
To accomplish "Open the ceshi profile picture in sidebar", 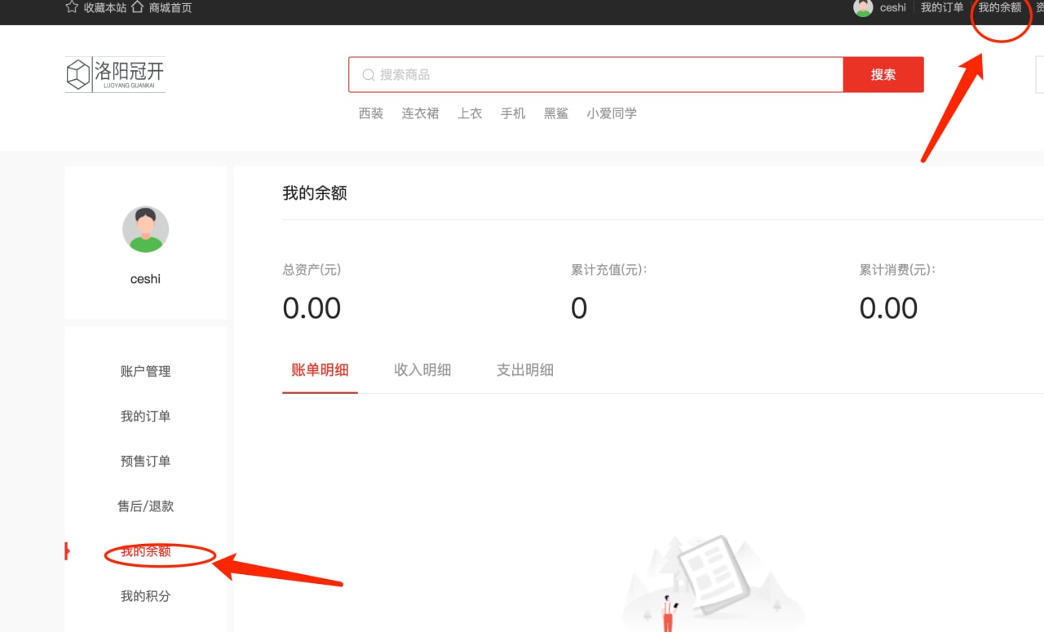I will (x=145, y=229).
